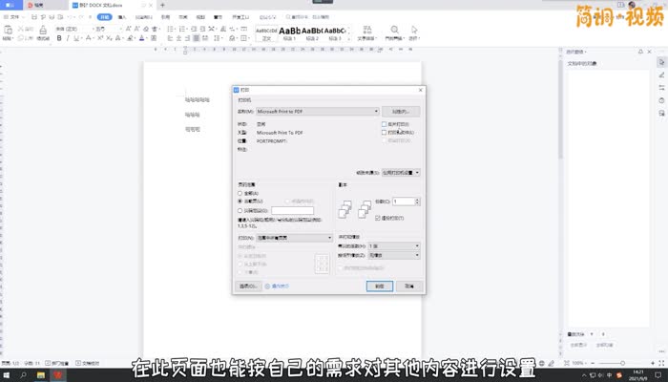Open File Explorer from taskbar
This screenshot has height=382, width=668.
coord(41,375)
